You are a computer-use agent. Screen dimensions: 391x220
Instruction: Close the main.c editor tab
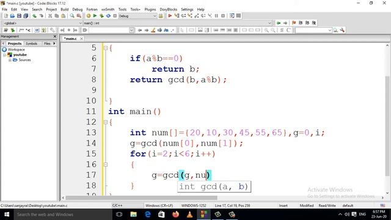[81, 38]
